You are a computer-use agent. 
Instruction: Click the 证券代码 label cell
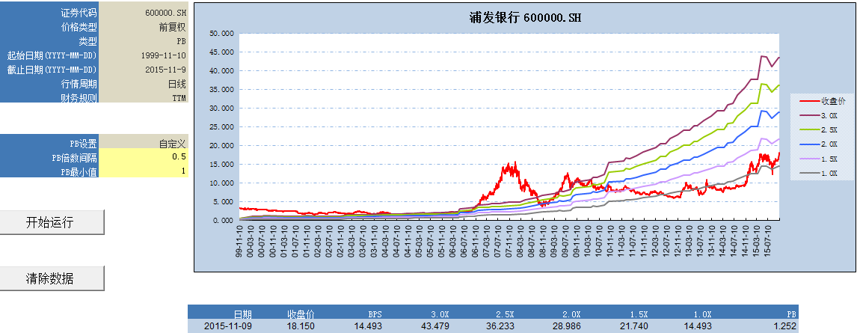[x=49, y=12]
